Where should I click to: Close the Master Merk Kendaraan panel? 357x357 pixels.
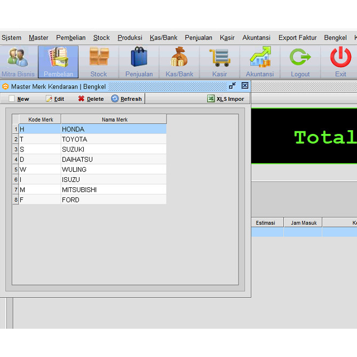245,86
